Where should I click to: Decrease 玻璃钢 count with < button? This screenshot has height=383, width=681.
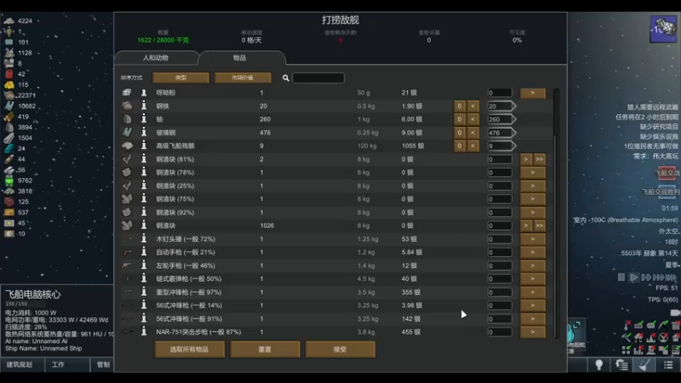(x=473, y=133)
